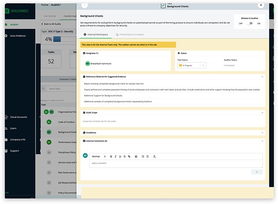Collapse the Audit Scope section
The image size is (278, 204).
[x=262, y=112]
